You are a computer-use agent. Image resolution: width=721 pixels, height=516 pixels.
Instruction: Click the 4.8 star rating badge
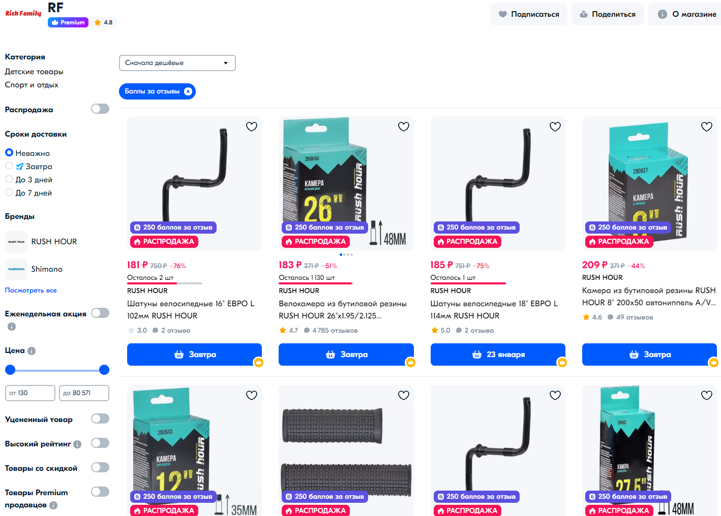pyautogui.click(x=104, y=22)
